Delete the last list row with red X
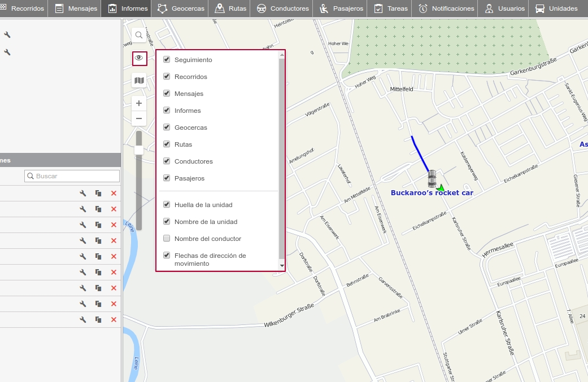The height and width of the screenshot is (382, 588). [114, 320]
